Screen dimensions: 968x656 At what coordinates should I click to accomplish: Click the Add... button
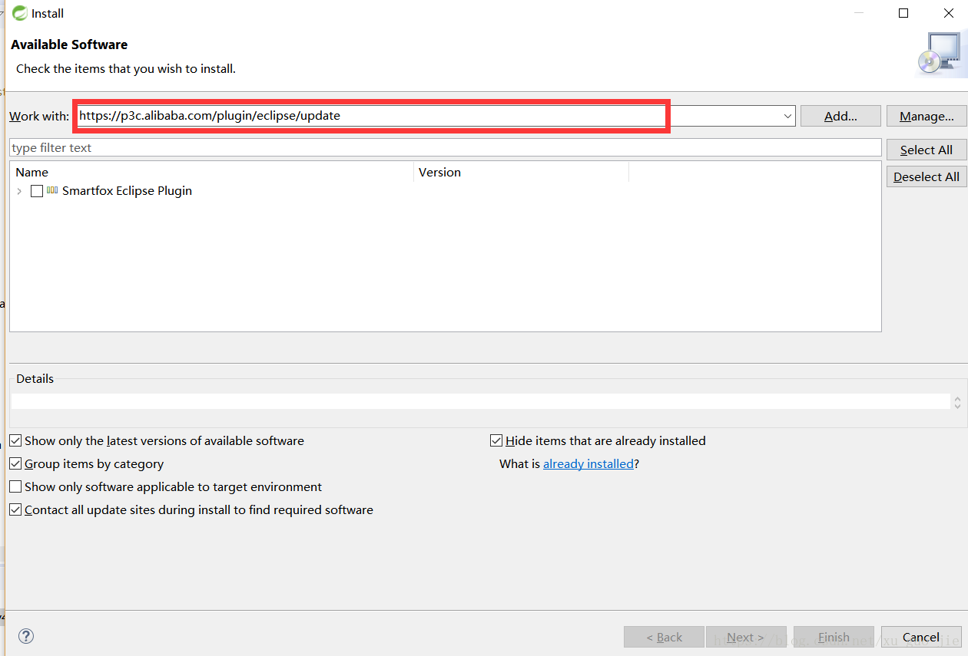click(x=840, y=116)
